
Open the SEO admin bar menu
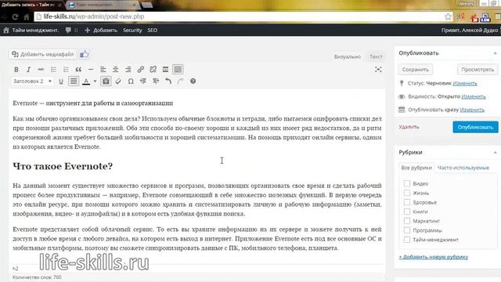coord(153,30)
